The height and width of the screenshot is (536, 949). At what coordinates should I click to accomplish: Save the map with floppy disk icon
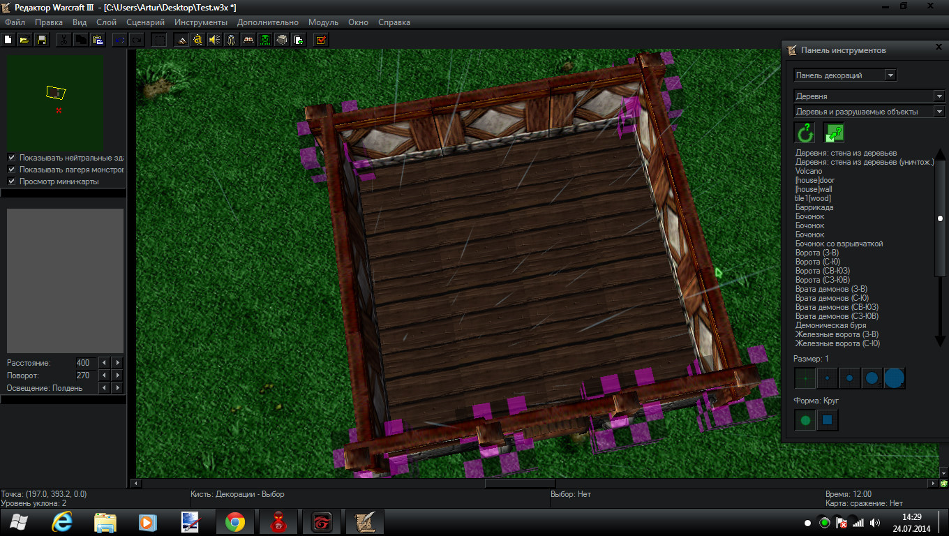[x=41, y=40]
